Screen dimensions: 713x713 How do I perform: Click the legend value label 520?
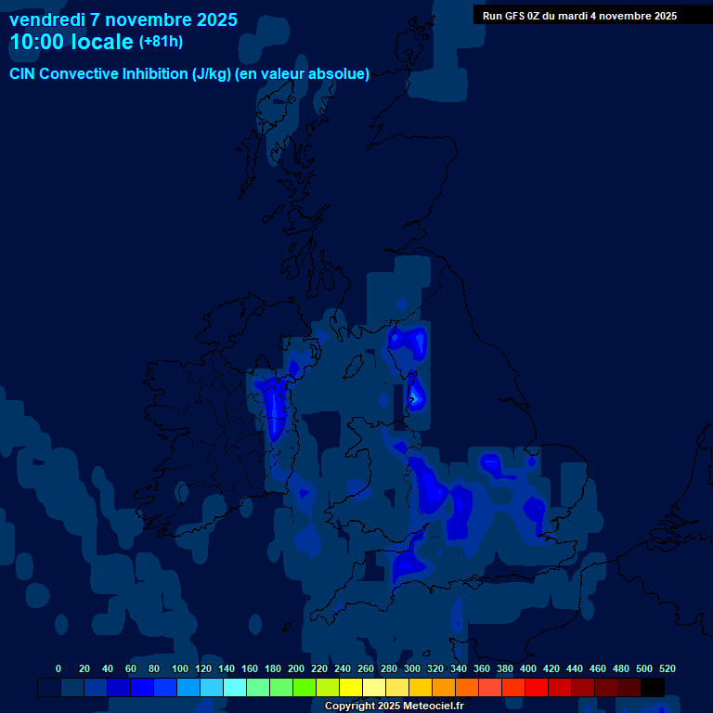667,668
